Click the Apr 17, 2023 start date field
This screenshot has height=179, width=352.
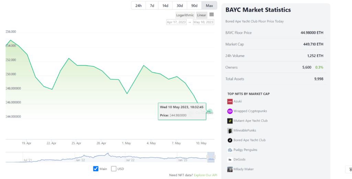pyautogui.click(x=176, y=22)
